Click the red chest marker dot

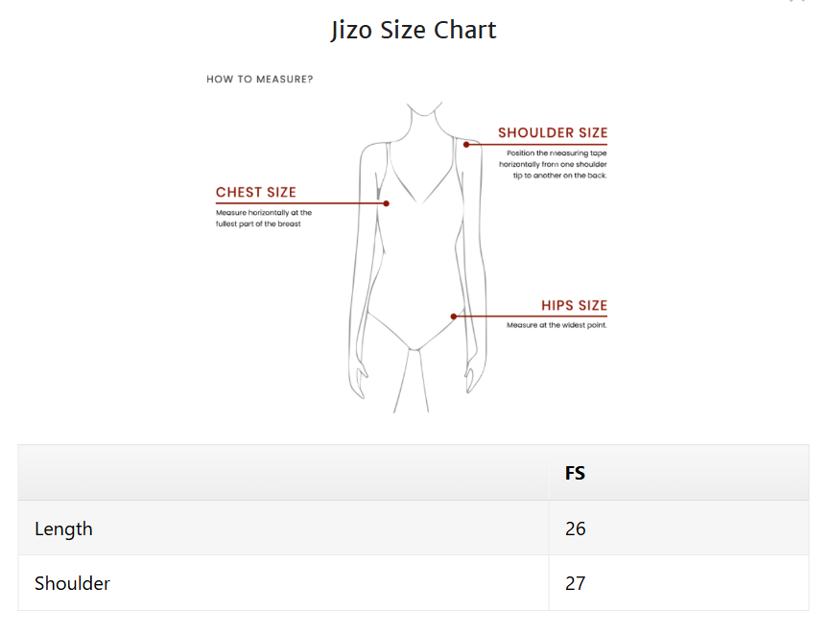[x=387, y=203]
